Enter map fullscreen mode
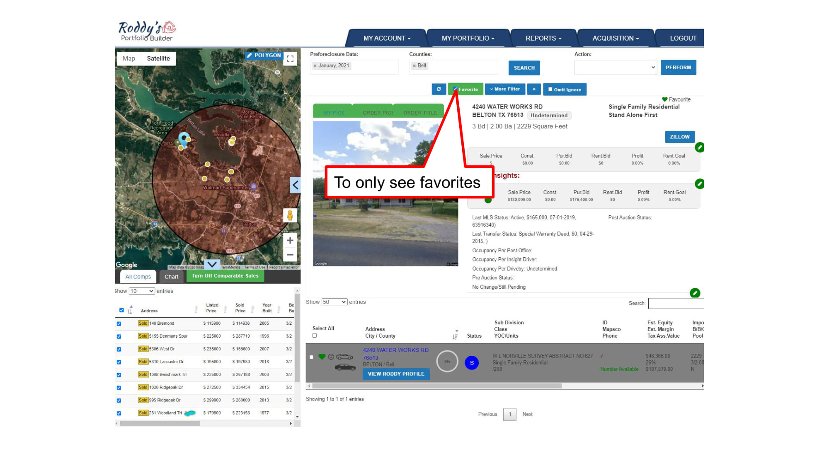829x466 pixels. click(x=290, y=59)
